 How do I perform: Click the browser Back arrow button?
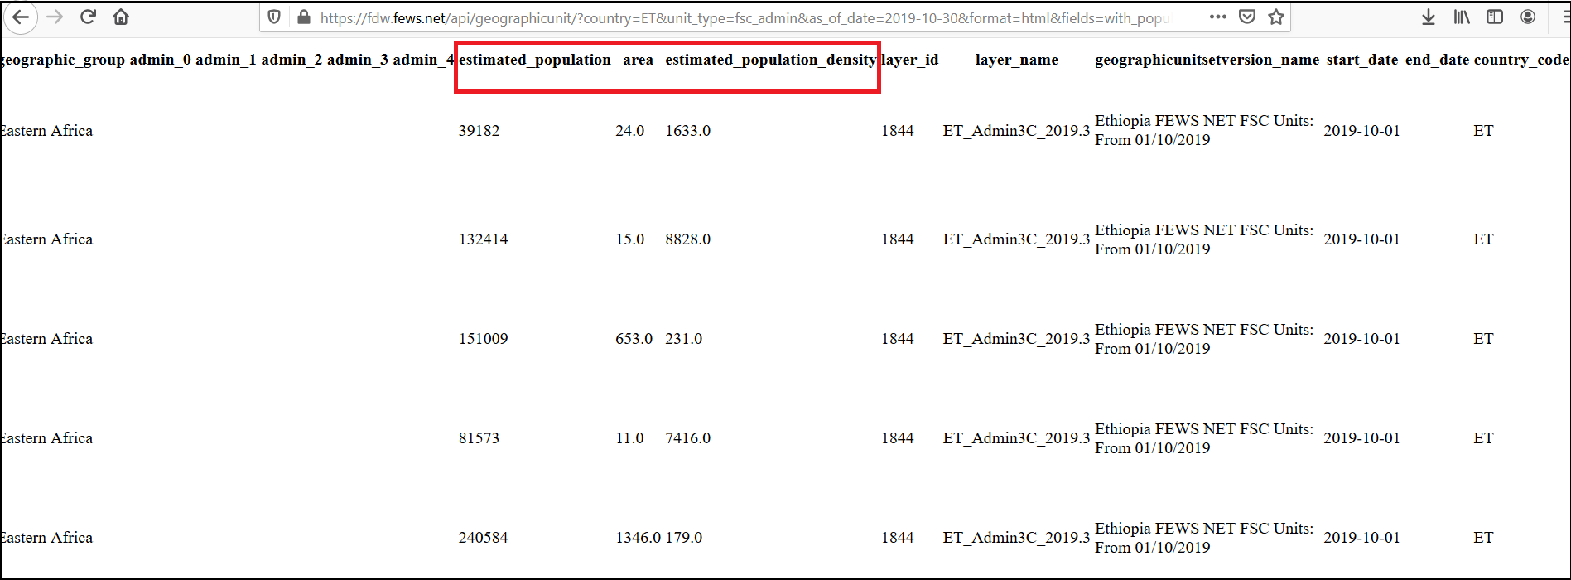21,17
